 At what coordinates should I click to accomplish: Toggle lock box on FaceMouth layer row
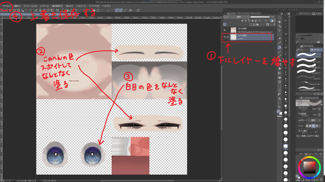point(228,30)
